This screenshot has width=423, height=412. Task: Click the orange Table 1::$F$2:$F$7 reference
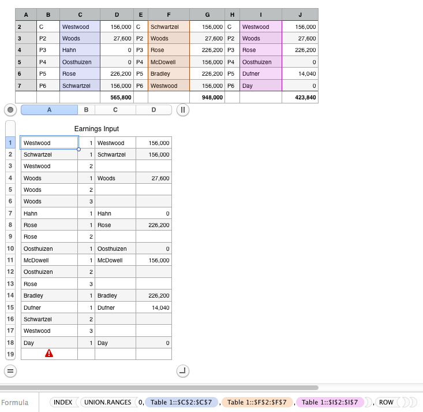[x=257, y=402]
